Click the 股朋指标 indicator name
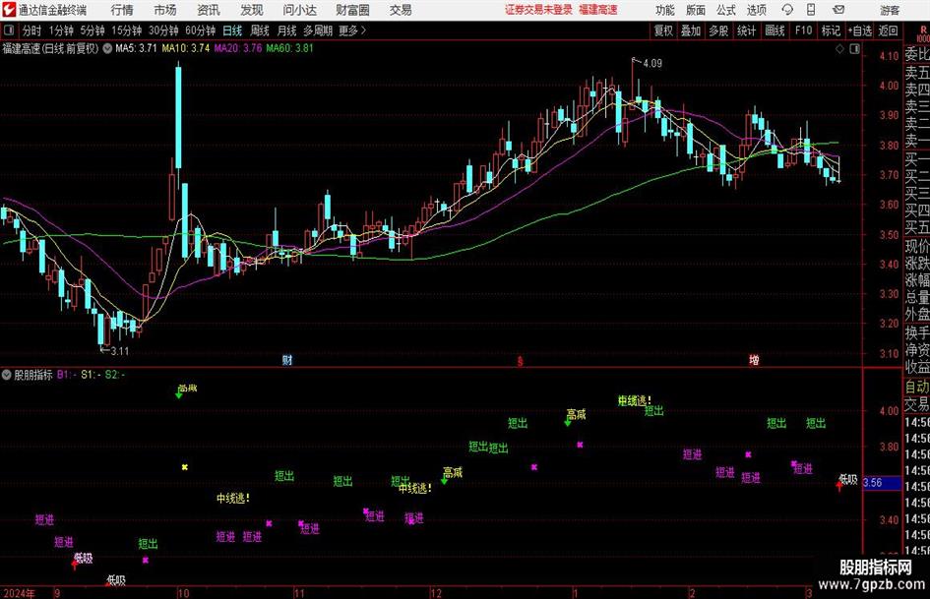 33,375
